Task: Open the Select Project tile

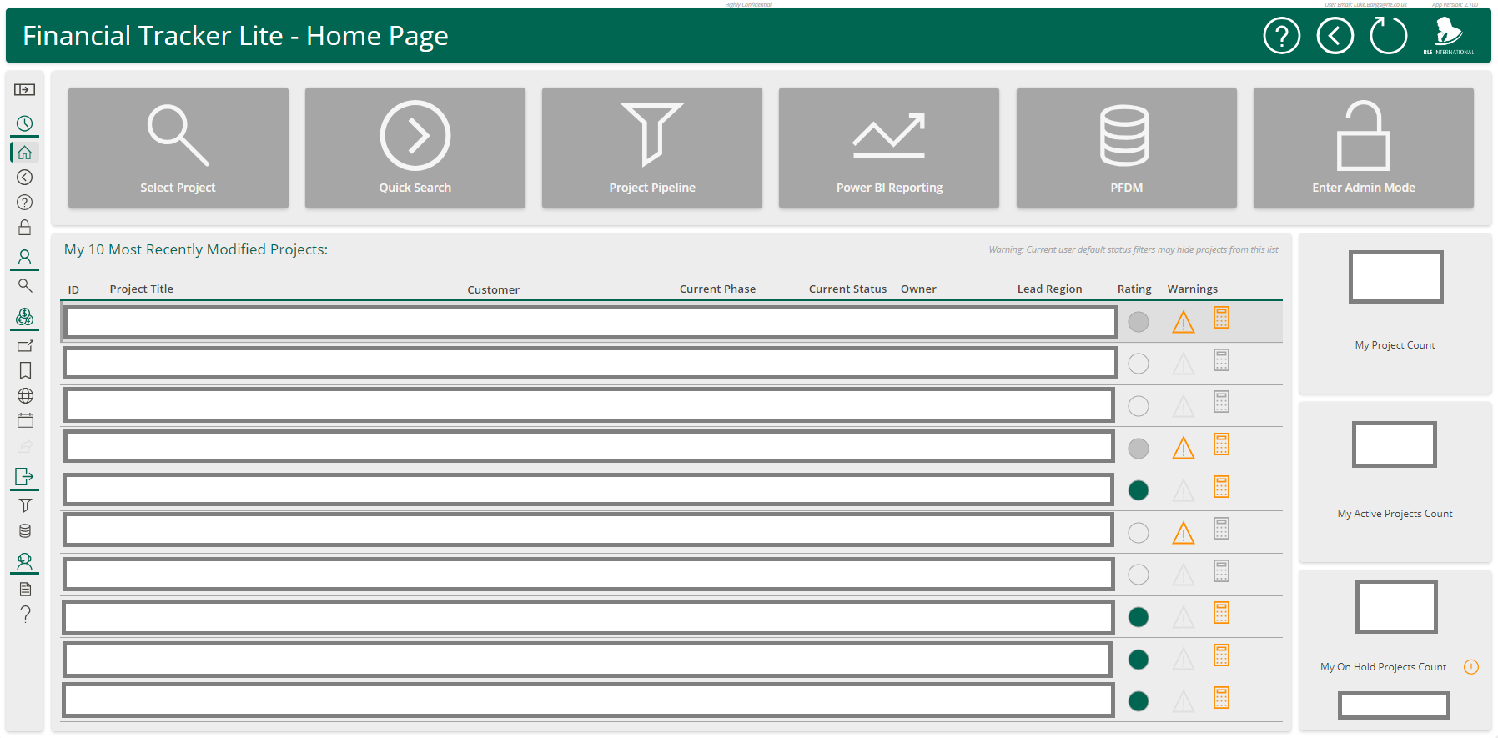Action: (178, 148)
